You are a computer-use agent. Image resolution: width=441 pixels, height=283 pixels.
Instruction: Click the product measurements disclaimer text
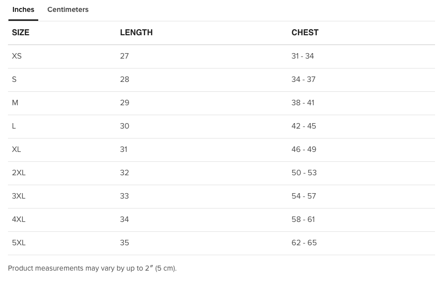point(92,269)
